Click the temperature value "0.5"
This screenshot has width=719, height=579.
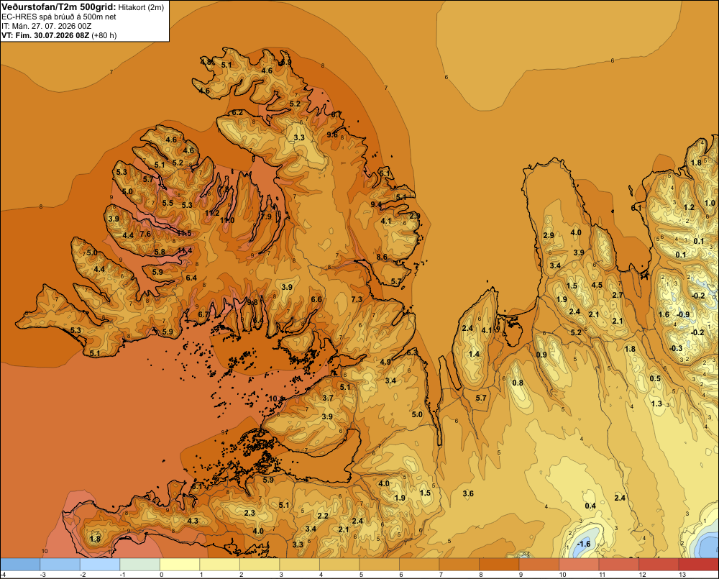pos(655,378)
